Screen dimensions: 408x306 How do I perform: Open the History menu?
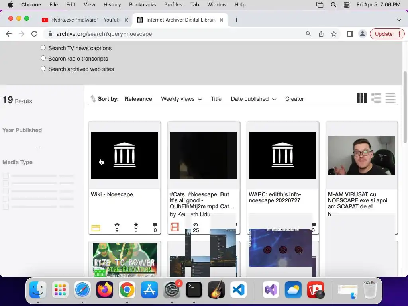(112, 5)
